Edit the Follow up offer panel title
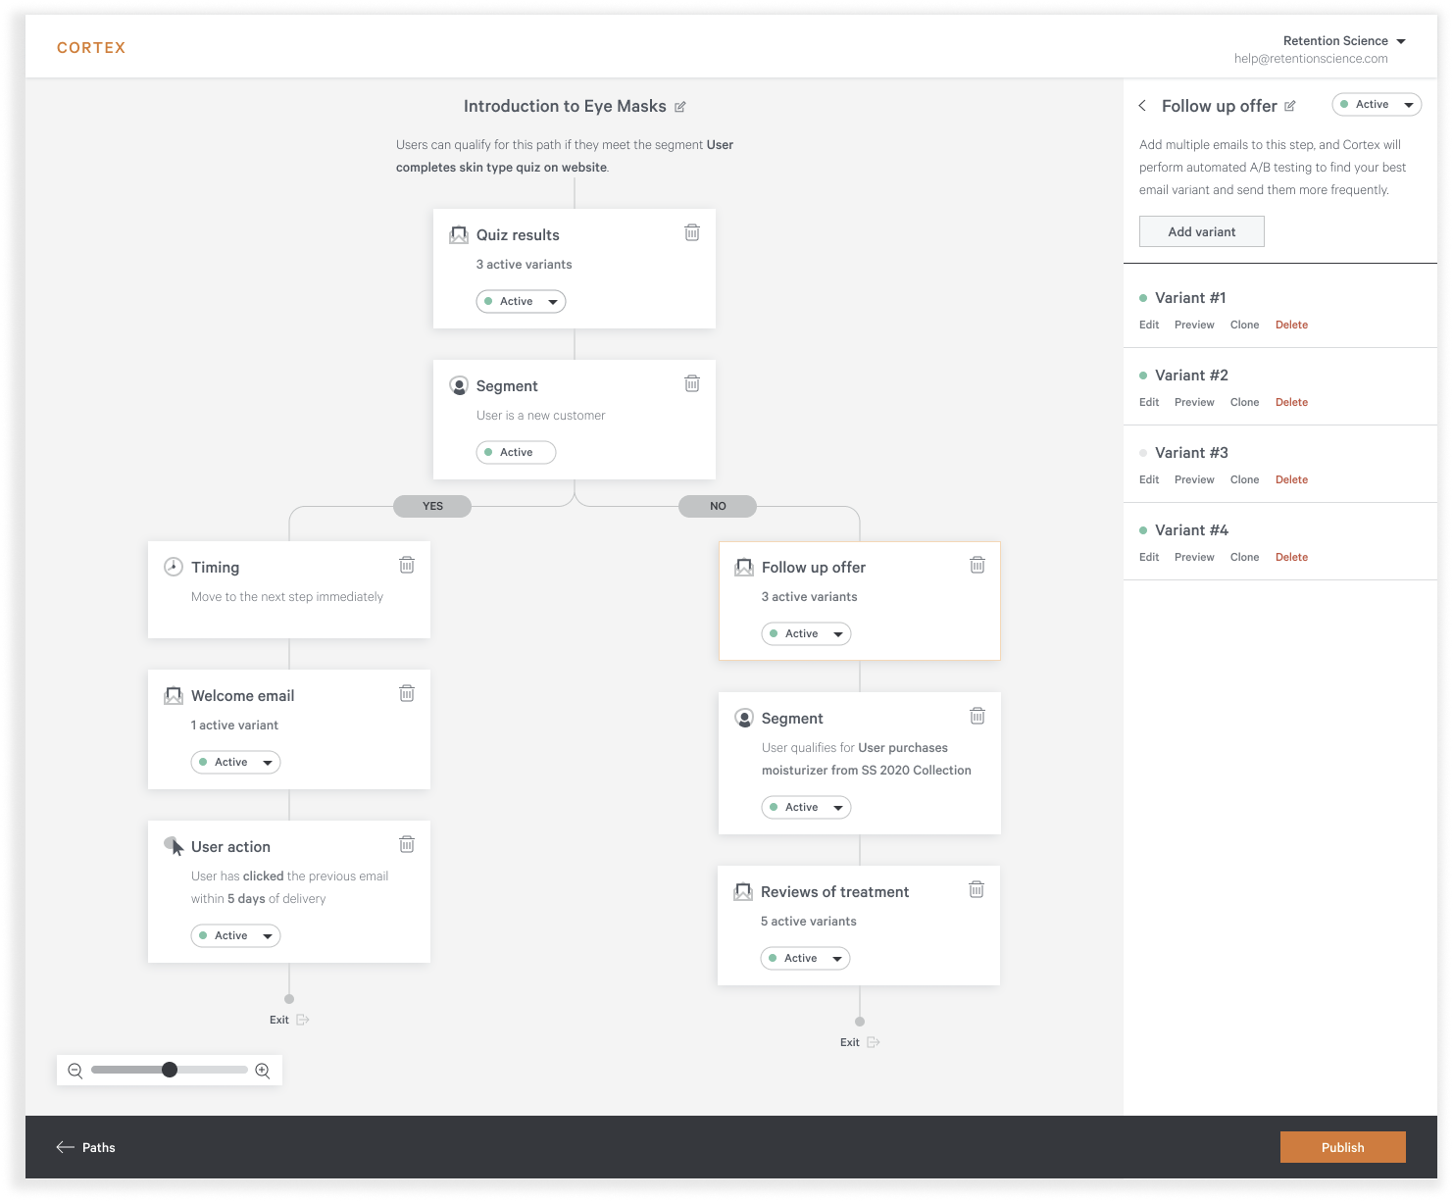1453x1201 pixels. pos(1290,106)
